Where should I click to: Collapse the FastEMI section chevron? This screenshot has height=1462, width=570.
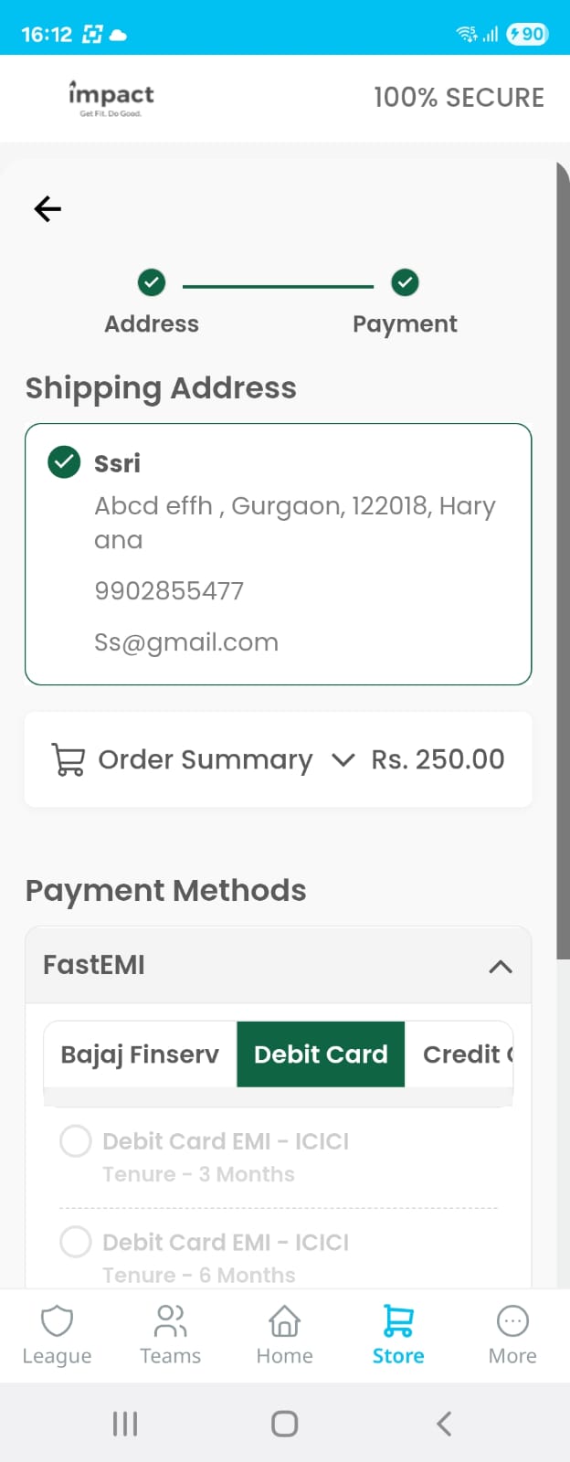tap(501, 967)
